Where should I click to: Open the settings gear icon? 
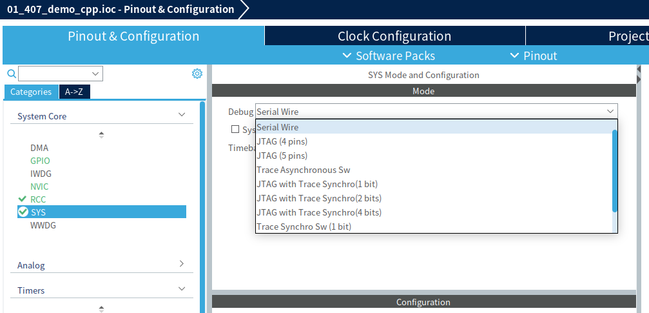coord(197,74)
